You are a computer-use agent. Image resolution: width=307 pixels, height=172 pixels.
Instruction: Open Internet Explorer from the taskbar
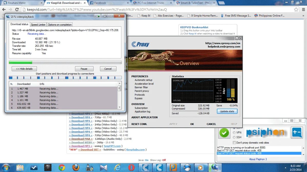[x=117, y=167]
